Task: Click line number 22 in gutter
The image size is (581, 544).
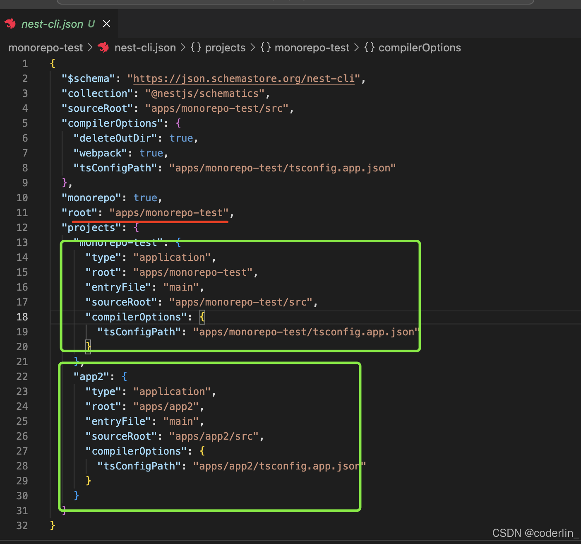Action: 22,377
